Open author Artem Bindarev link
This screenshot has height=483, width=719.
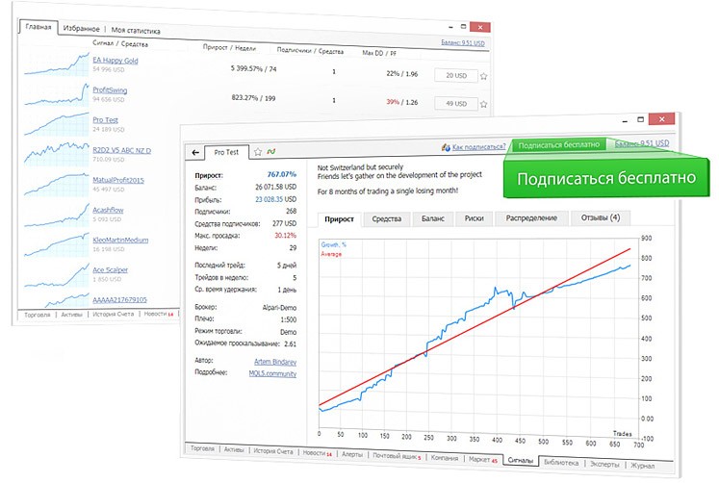click(x=275, y=362)
